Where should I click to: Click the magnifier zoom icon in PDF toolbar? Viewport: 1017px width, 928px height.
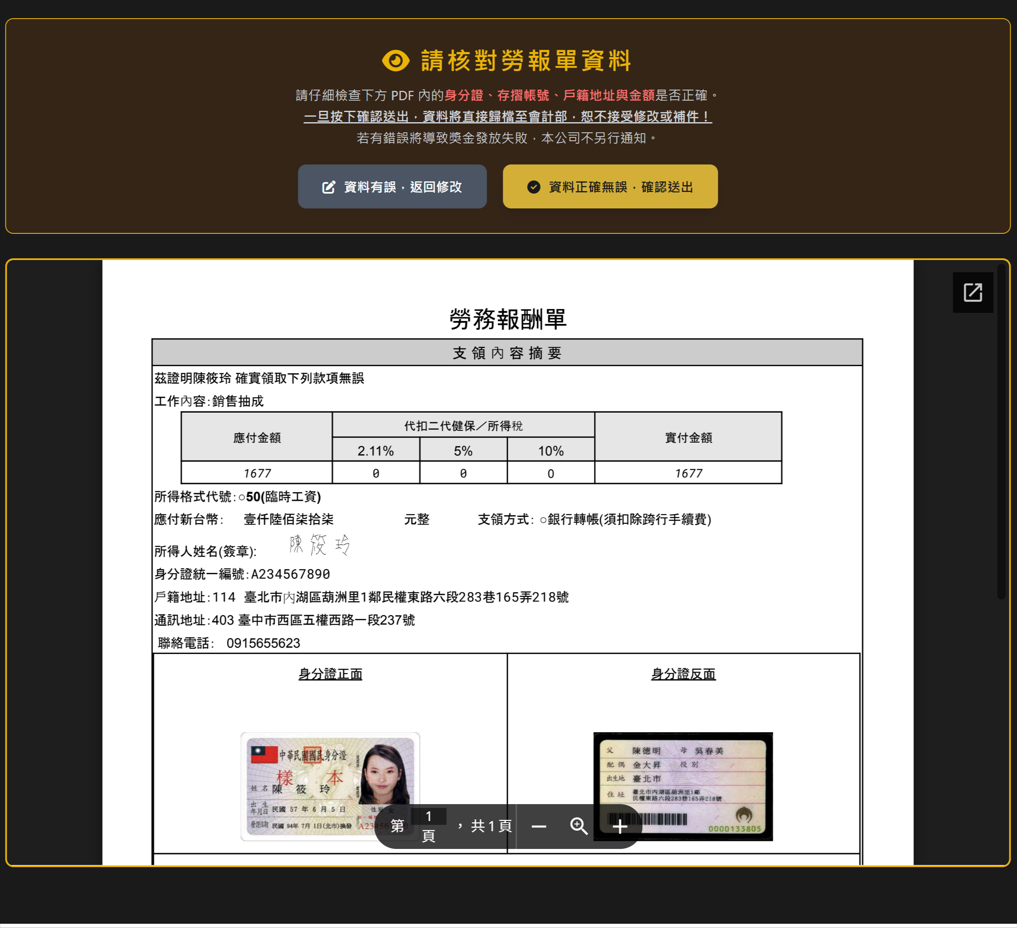click(x=579, y=827)
